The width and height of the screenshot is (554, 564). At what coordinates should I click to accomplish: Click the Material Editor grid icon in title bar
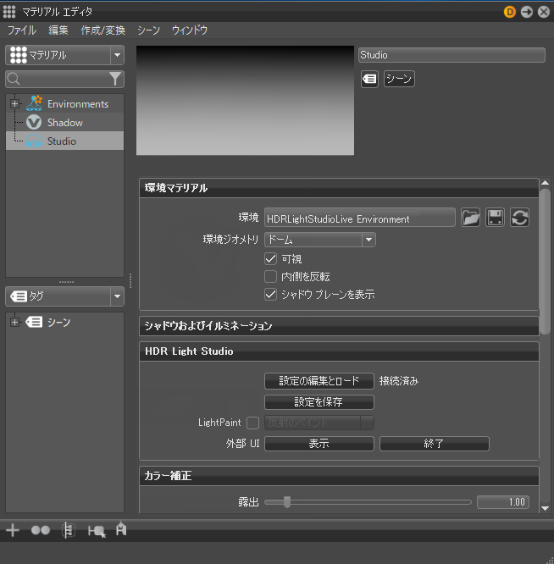9,12
